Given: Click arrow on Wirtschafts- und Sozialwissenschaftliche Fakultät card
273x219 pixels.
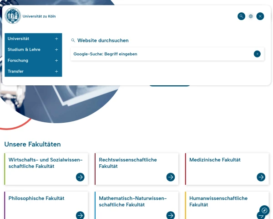Looking at the screenshot, I should pos(80,177).
